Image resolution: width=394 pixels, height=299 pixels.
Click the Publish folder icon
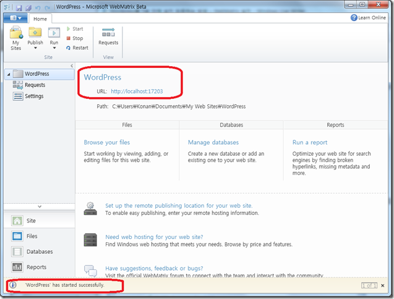point(35,32)
